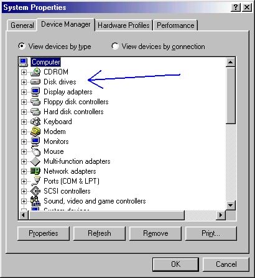This screenshot has width=255, height=278.
Task: Choose View devices by connection option
Action: [115, 46]
